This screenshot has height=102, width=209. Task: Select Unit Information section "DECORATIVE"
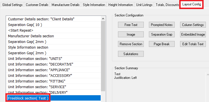pos(53,64)
